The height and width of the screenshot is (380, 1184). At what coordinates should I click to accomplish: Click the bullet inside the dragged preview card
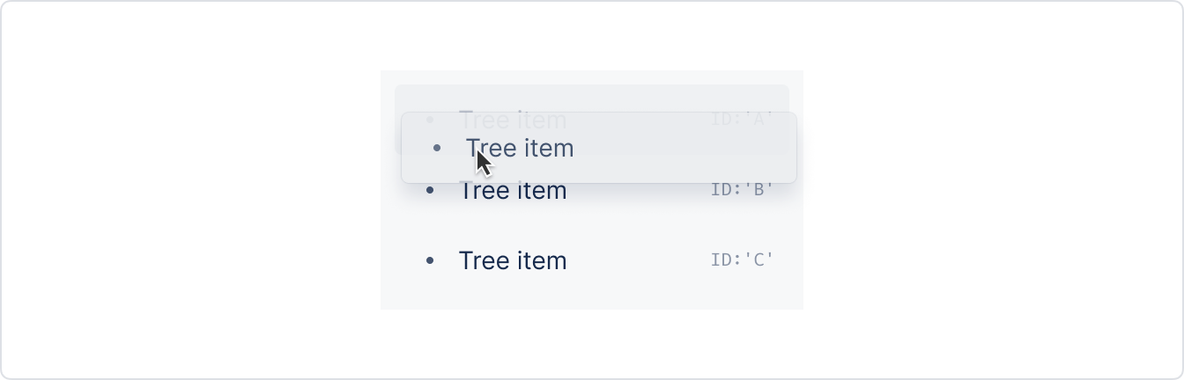(x=437, y=148)
